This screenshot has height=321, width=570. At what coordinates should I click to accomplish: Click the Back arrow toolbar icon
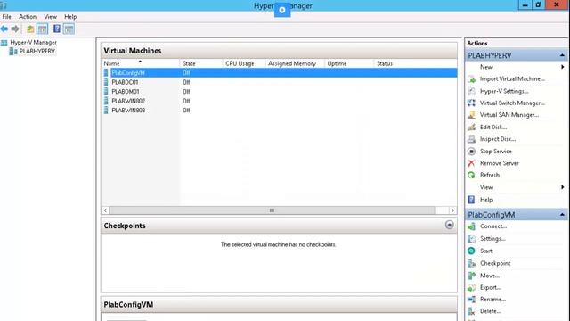pos(4,29)
